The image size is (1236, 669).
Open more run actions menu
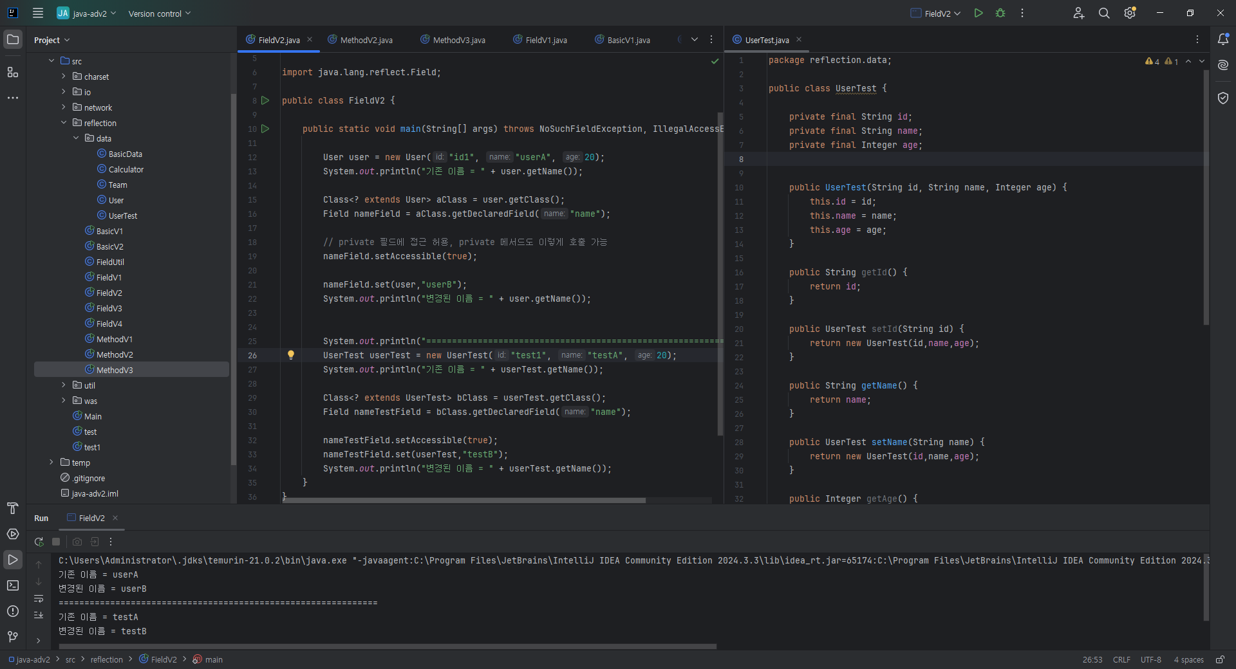tap(1022, 13)
